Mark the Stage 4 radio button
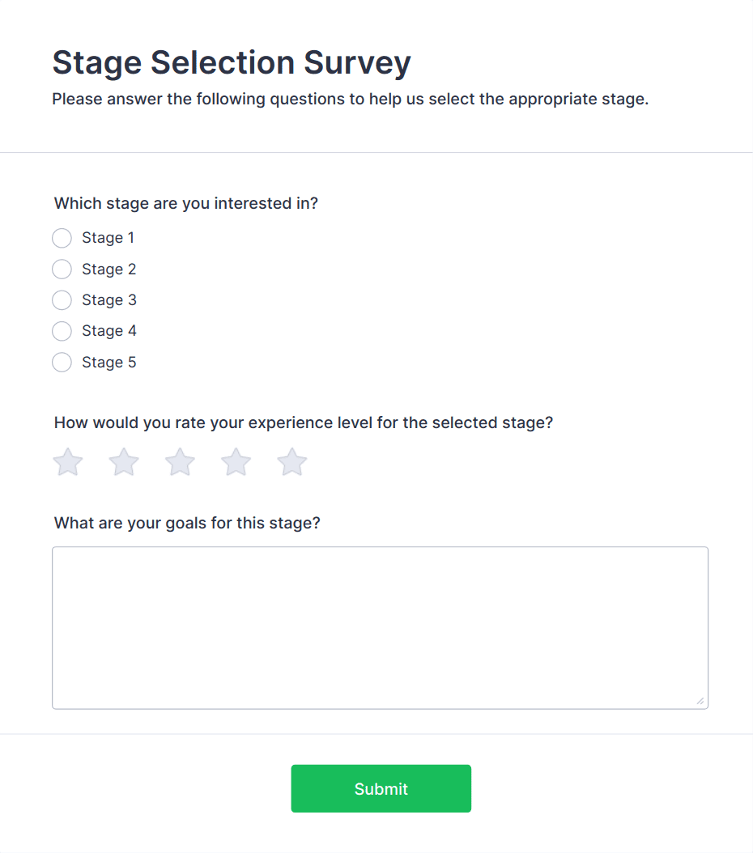Screen dimensions: 753x853 [62, 331]
